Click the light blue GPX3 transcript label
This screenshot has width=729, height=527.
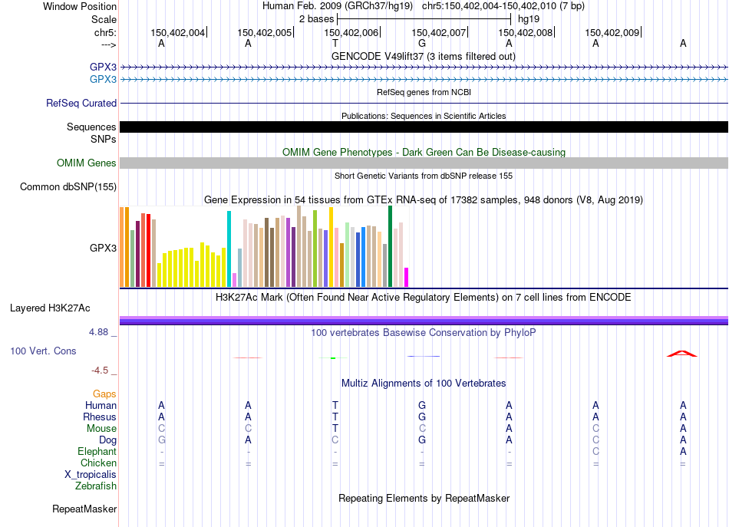[104, 79]
